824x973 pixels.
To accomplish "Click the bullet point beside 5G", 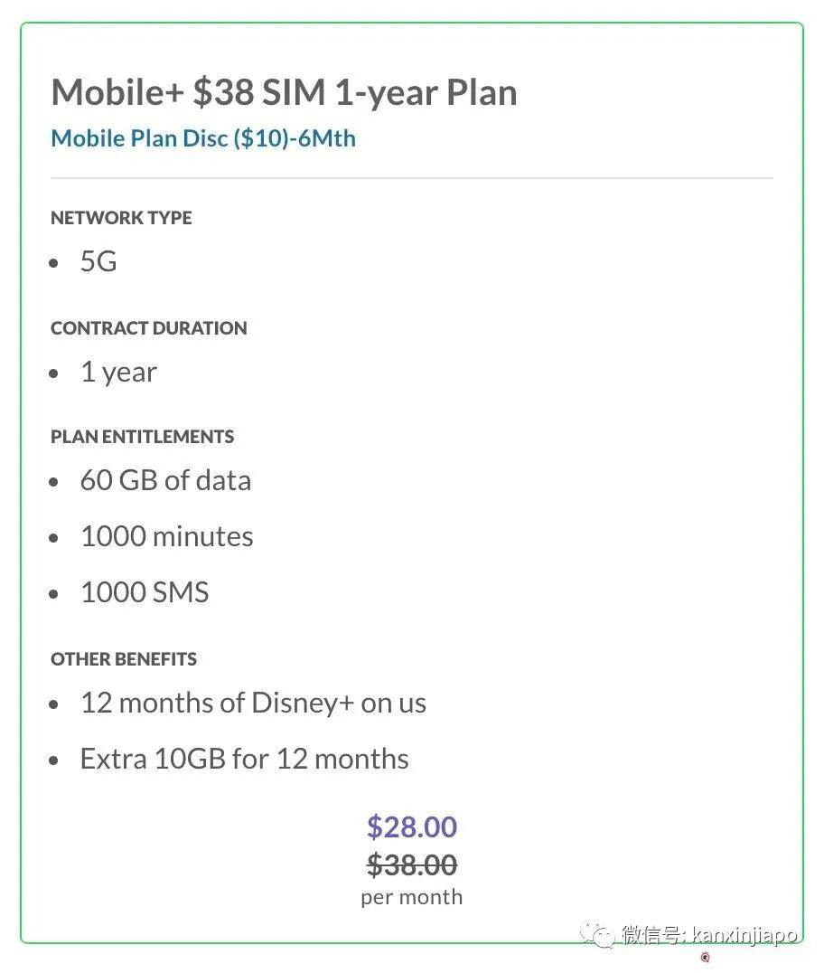I will point(56,263).
